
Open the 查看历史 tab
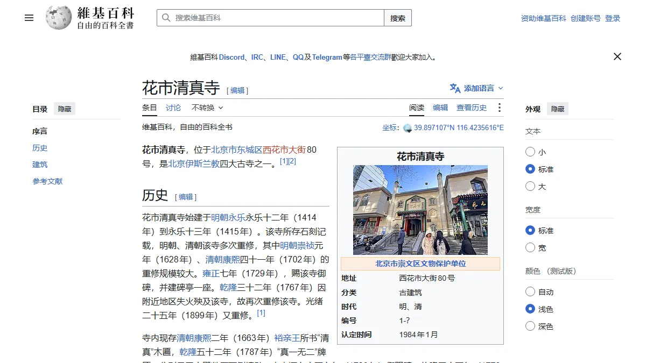pyautogui.click(x=472, y=108)
